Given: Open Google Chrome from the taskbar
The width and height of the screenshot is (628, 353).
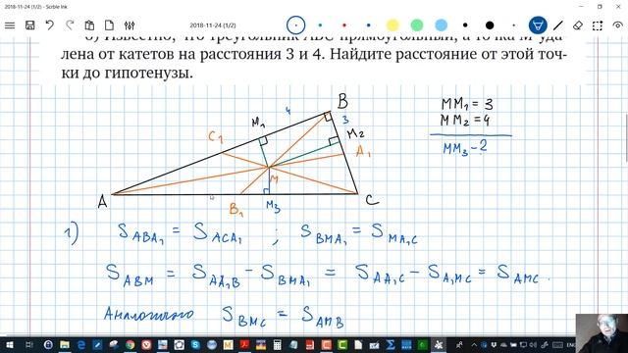Looking at the screenshot, I should coord(130,345).
